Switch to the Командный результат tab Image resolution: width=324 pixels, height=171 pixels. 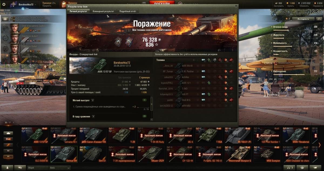click(103, 11)
